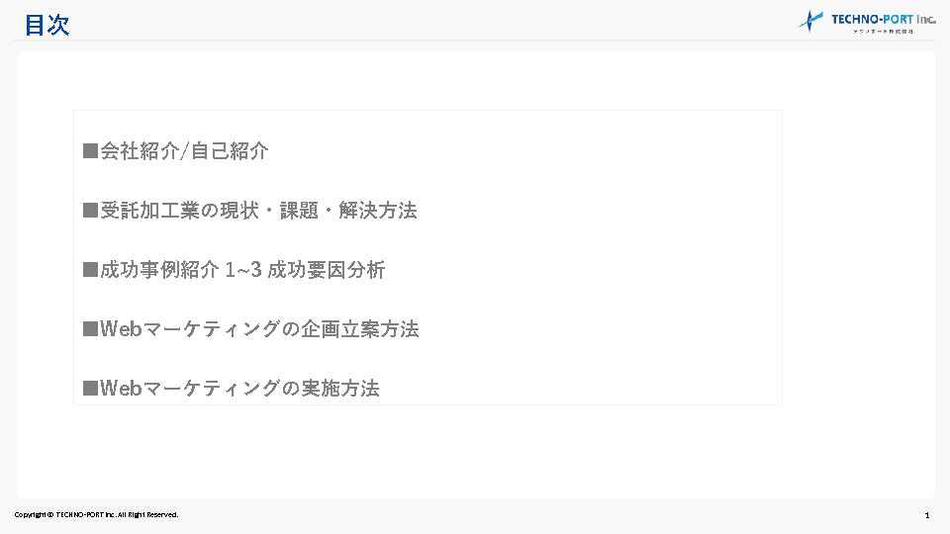The image size is (950, 534).
Task: Open the Webマーケティングの実施方法 item
Action: [239, 389]
